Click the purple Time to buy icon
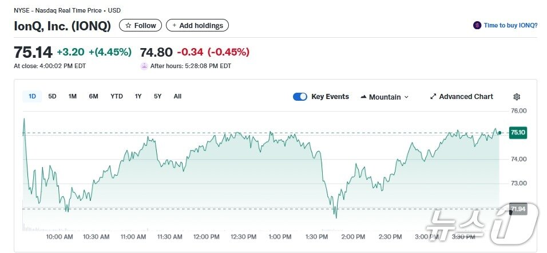547x253 pixels. 477,25
